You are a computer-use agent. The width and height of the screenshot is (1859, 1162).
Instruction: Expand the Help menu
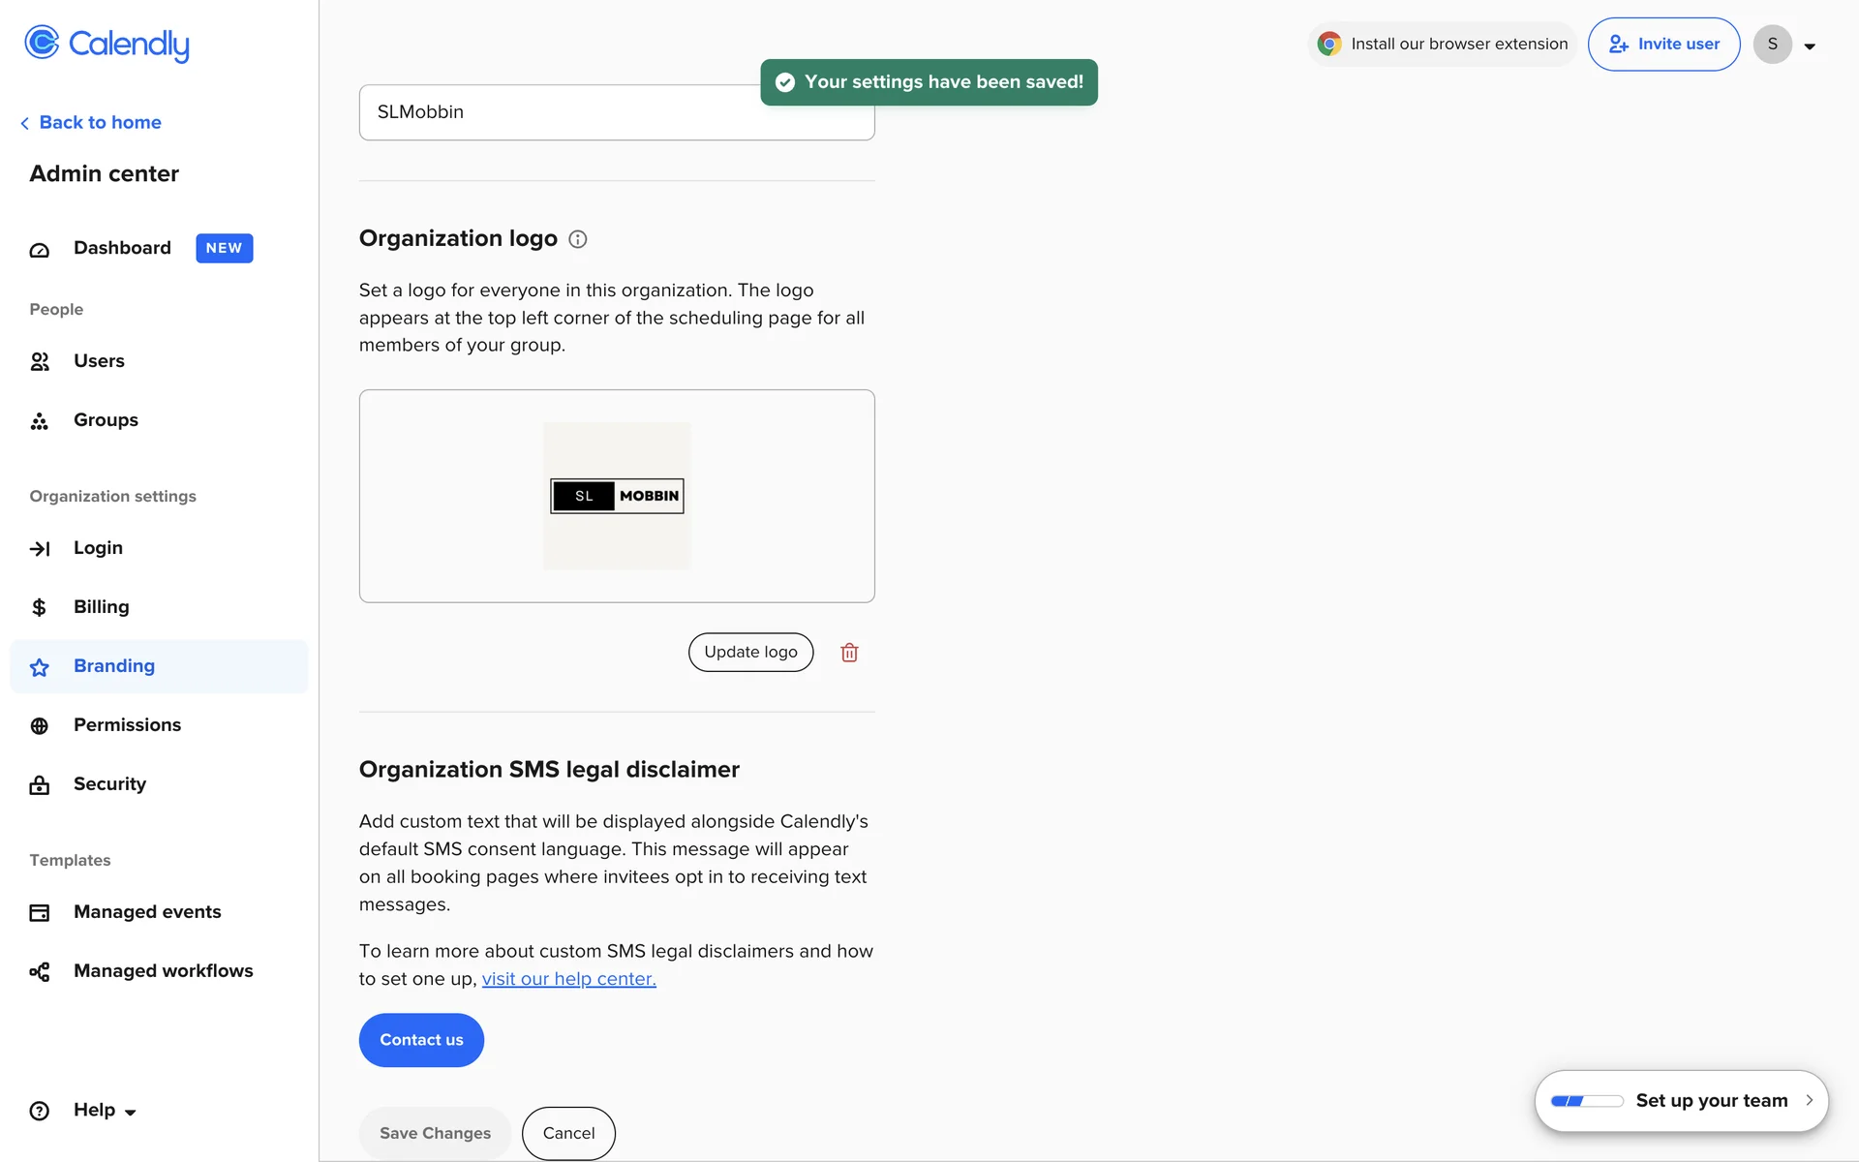click(105, 1111)
